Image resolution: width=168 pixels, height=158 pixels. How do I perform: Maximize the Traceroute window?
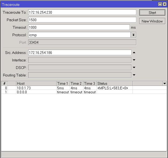(x=160, y=4)
